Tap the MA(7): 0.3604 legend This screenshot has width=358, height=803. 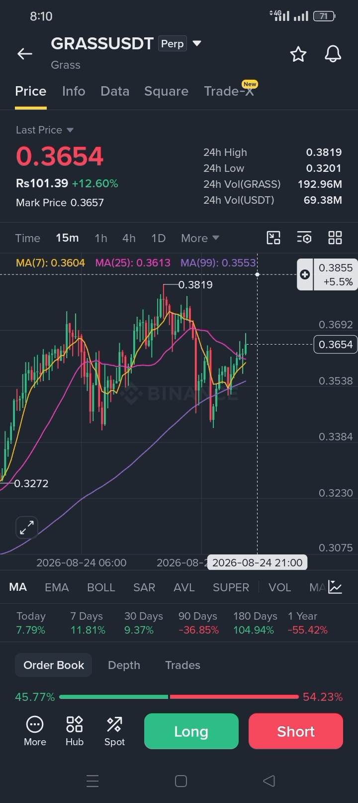(50, 263)
